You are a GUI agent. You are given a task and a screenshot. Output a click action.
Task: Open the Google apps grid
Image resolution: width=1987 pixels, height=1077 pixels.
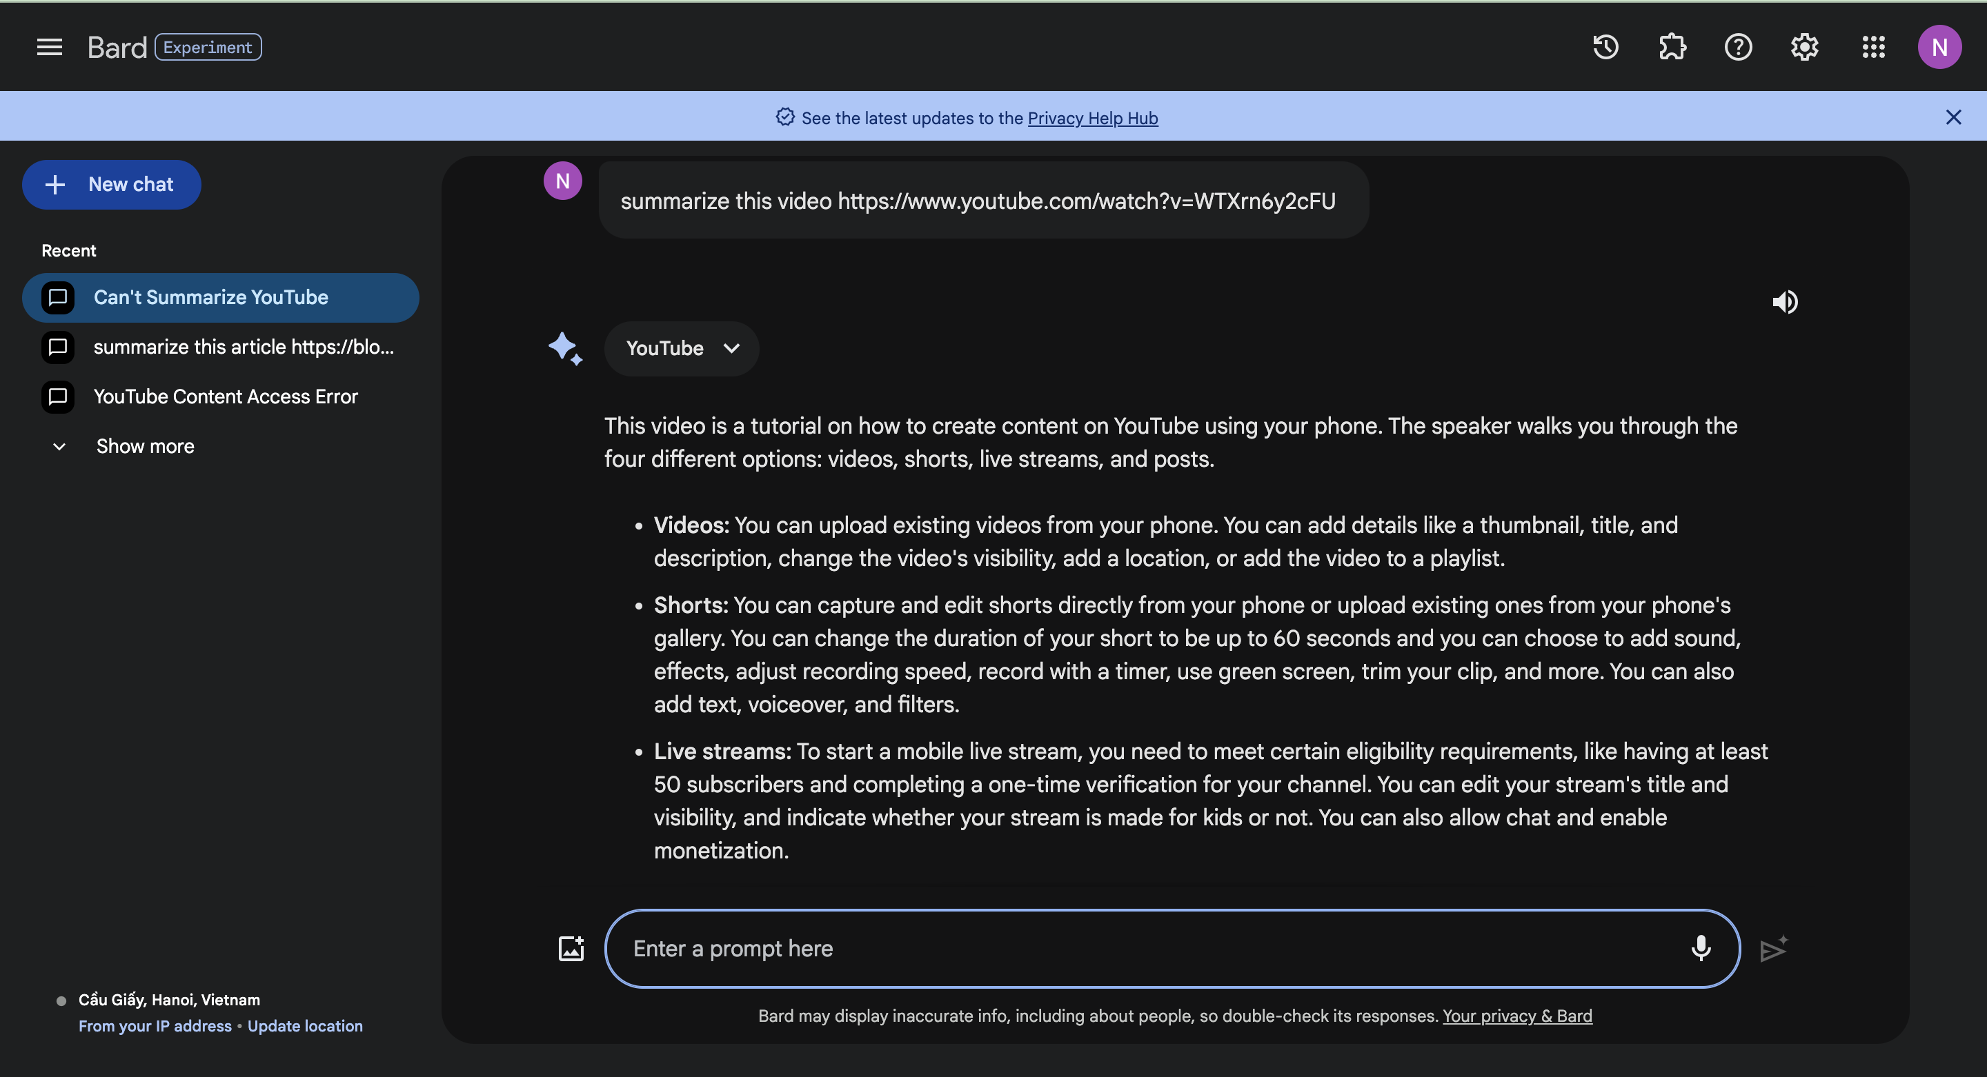[1873, 47]
